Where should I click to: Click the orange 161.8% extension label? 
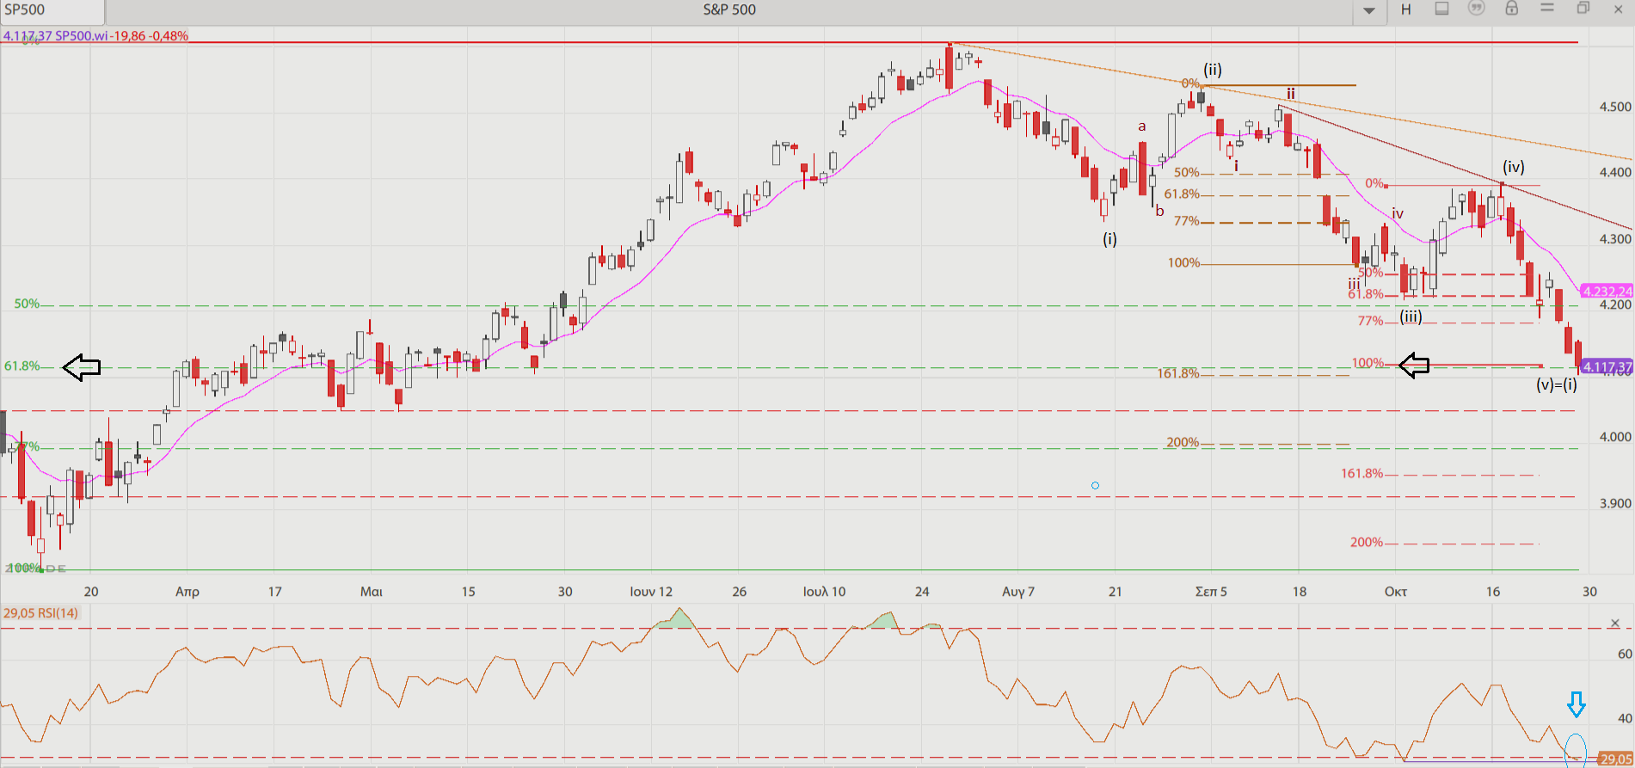pos(1178,373)
